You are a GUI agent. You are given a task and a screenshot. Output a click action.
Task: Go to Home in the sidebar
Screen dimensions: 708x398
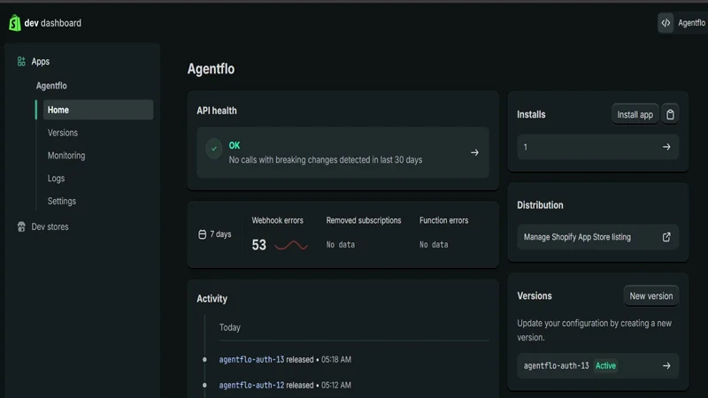click(x=98, y=110)
